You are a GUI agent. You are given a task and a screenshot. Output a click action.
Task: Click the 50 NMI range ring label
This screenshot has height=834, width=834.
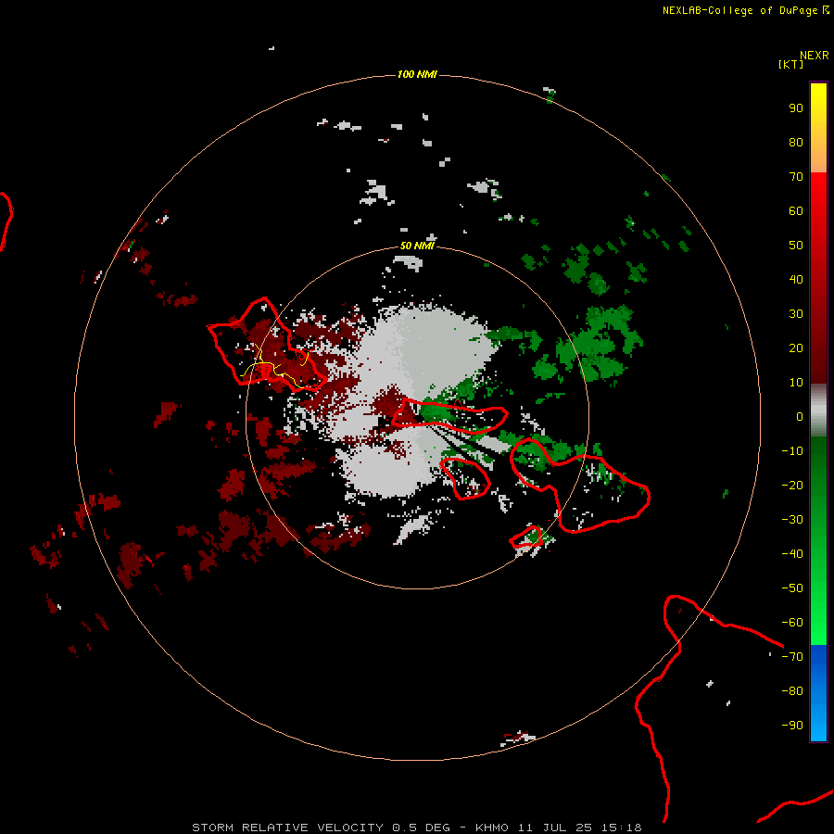417,246
